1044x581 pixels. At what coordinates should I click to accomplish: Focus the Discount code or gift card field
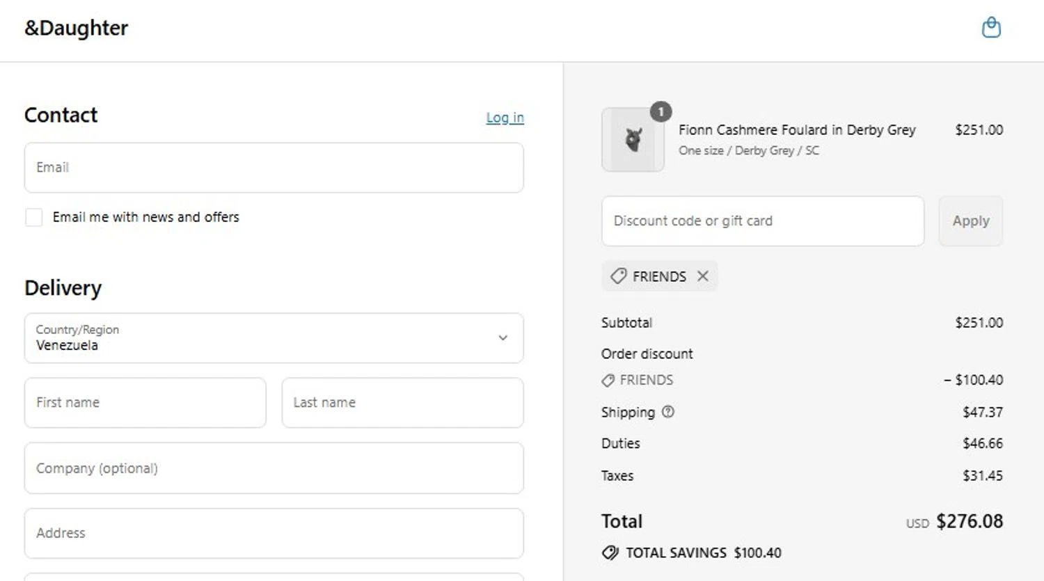[x=763, y=221]
